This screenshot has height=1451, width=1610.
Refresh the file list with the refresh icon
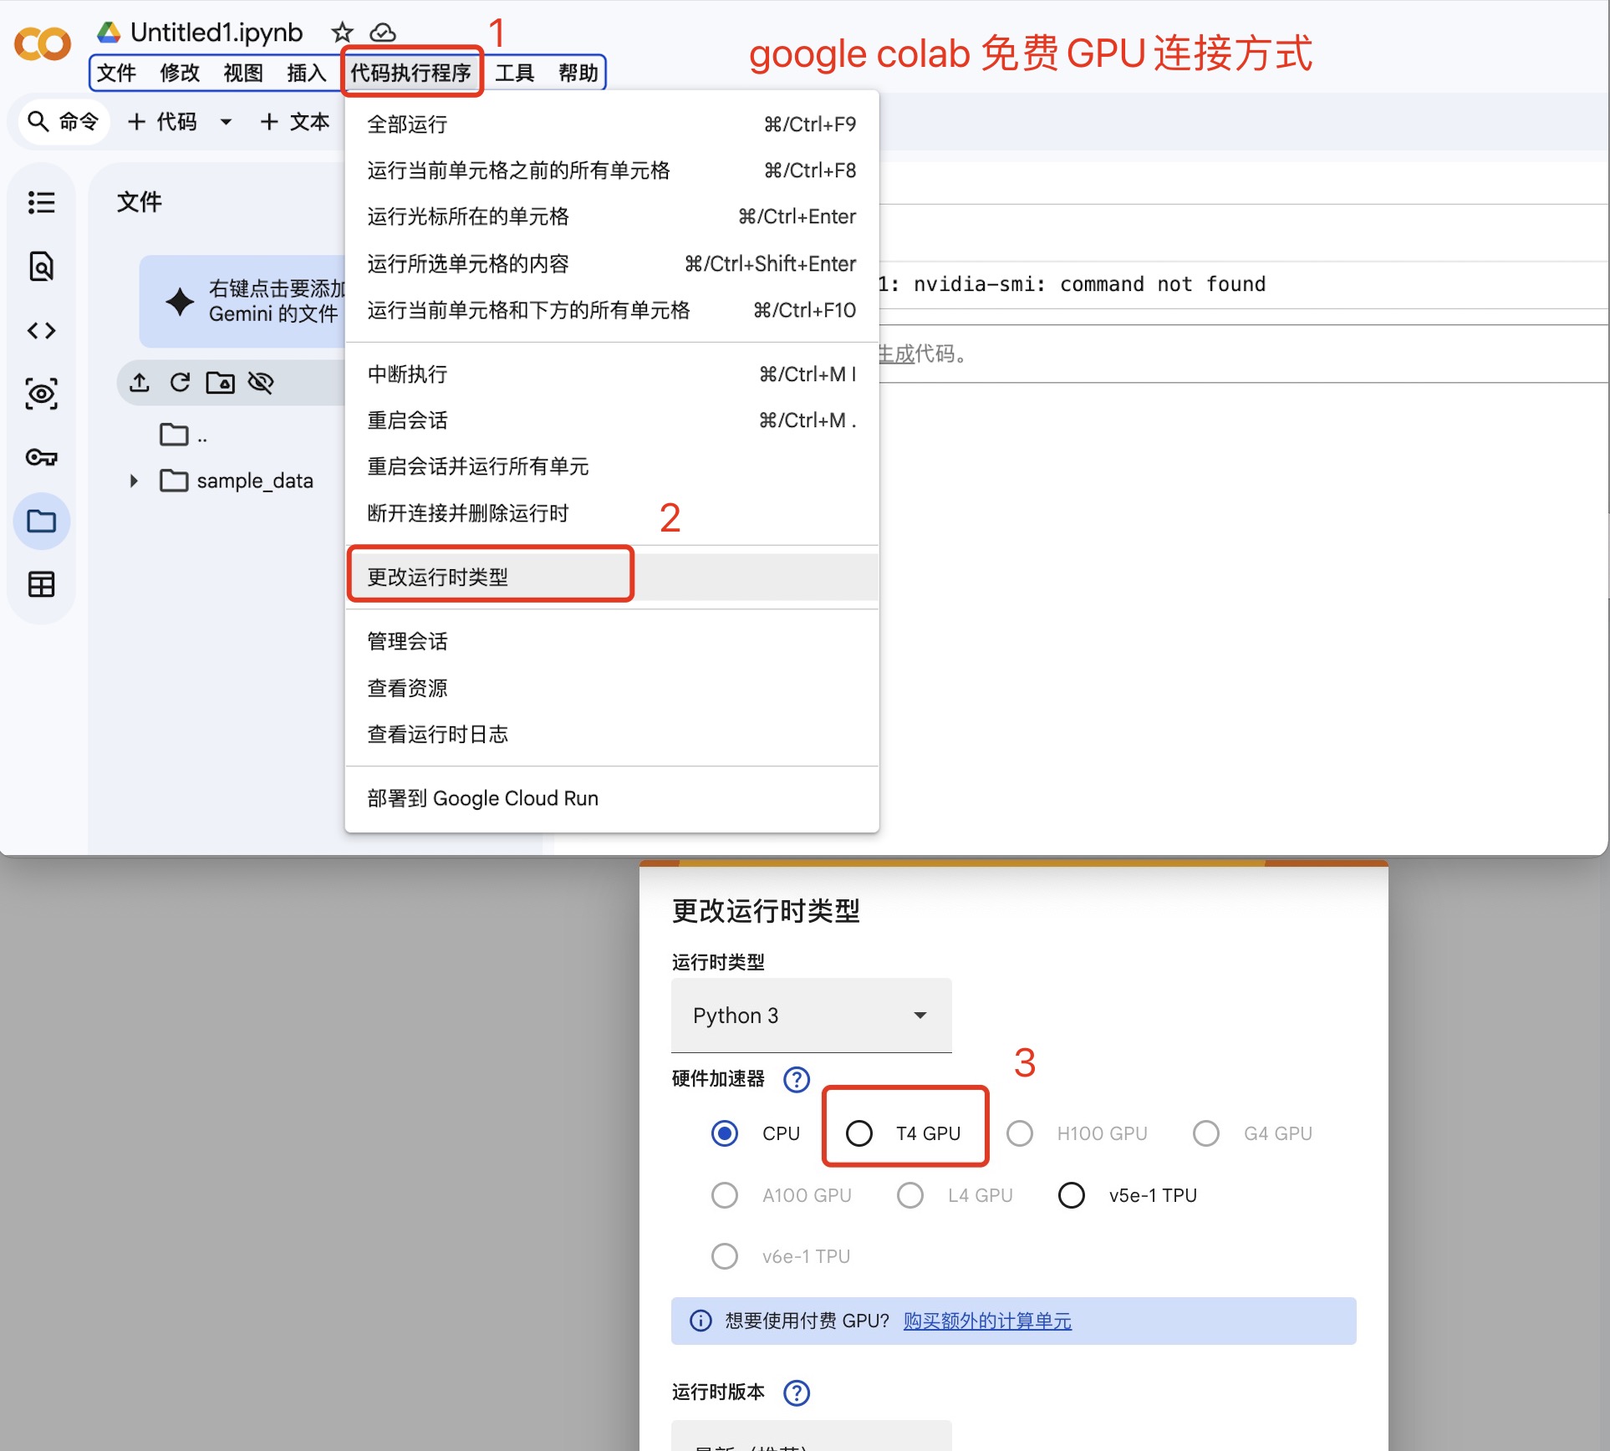pos(180,383)
